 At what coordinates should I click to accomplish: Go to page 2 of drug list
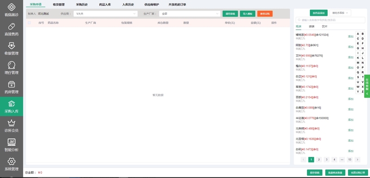point(319,160)
